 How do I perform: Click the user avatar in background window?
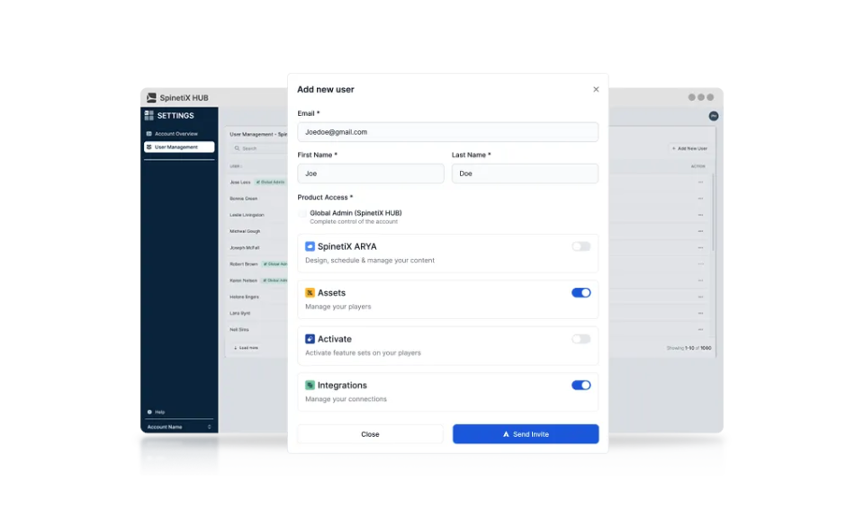pos(714,116)
